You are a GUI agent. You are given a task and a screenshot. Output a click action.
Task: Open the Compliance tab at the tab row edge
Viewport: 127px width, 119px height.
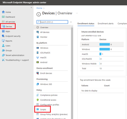[122, 23]
